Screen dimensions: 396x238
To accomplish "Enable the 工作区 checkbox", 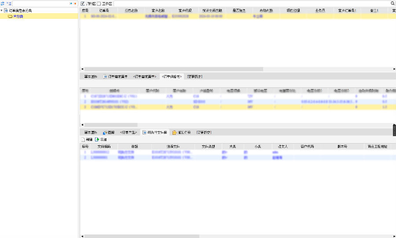I will [99, 4].
